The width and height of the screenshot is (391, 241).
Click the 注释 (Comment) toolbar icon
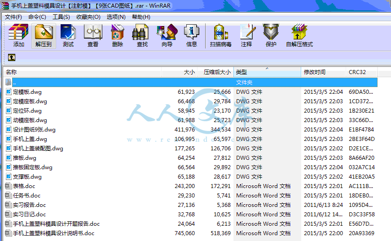(x=248, y=32)
